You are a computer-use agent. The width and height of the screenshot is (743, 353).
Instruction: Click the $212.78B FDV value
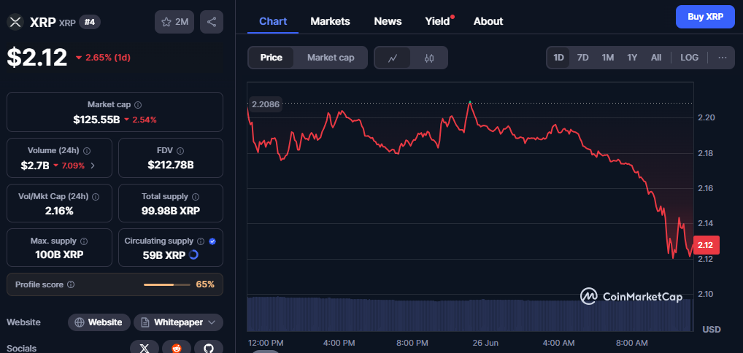(171, 165)
